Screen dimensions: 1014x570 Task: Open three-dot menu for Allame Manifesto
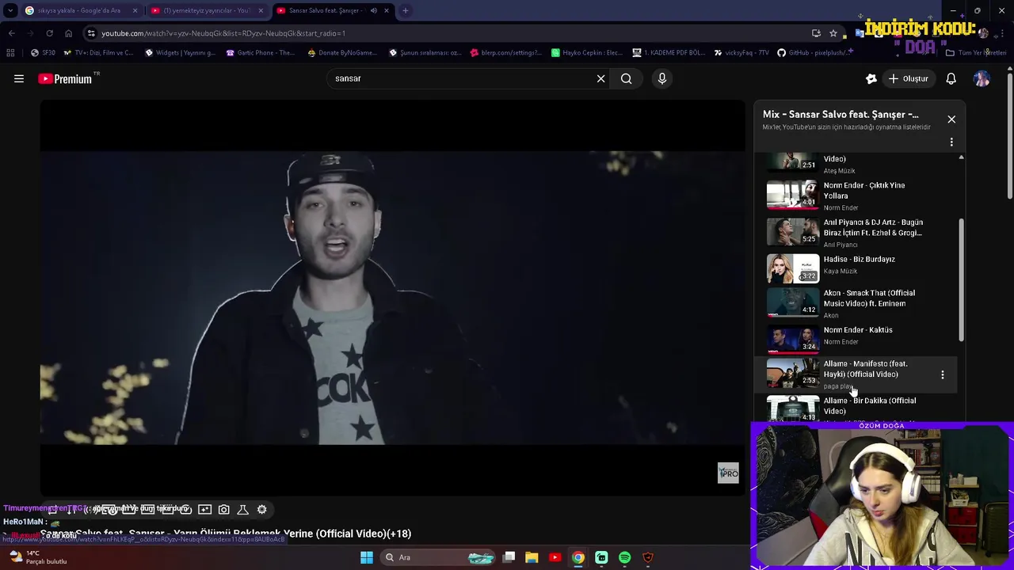[943, 374]
